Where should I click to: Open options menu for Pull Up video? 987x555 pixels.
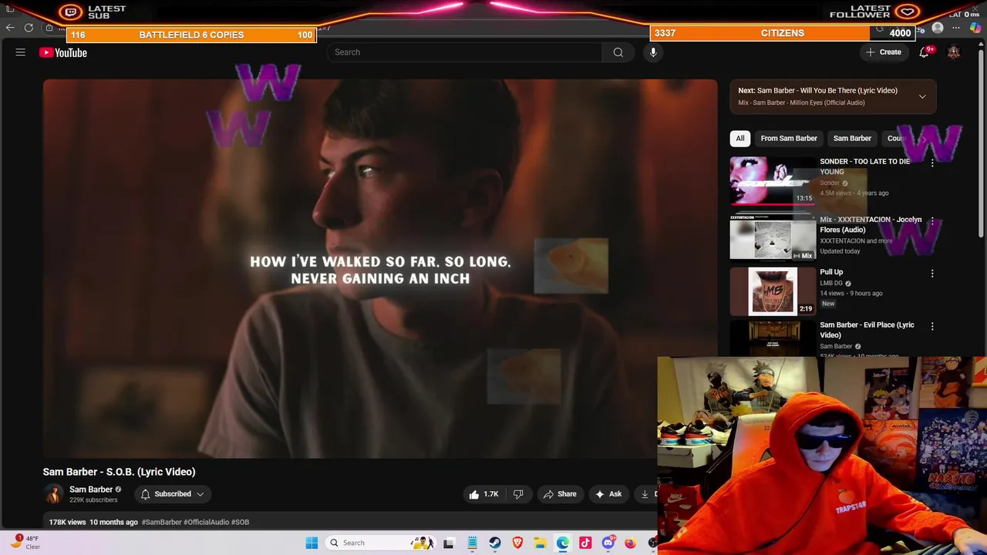tap(932, 274)
